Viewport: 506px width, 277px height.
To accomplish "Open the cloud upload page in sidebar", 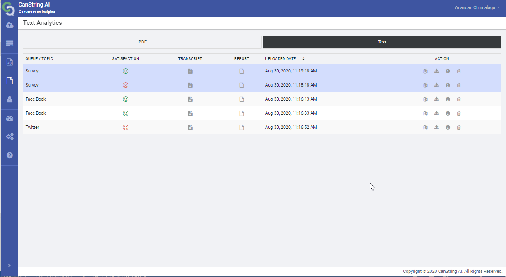I will 10,25.
